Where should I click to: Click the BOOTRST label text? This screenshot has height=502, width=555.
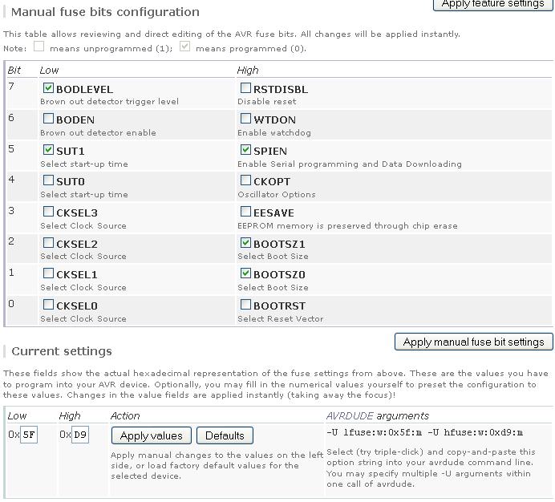click(x=279, y=306)
